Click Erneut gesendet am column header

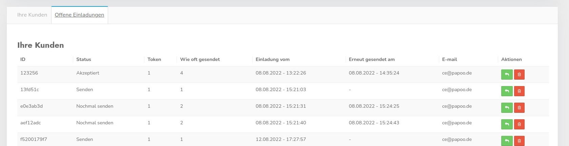coord(372,59)
